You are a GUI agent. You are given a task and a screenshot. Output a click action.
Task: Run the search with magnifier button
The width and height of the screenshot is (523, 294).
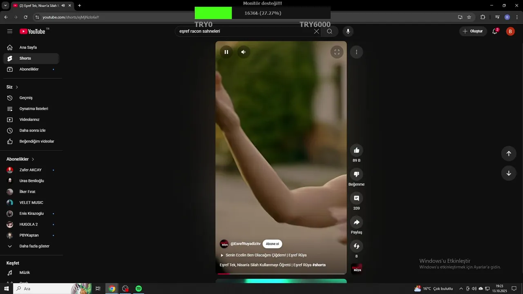coord(329,31)
